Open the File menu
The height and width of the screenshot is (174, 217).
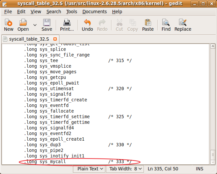[8, 12]
